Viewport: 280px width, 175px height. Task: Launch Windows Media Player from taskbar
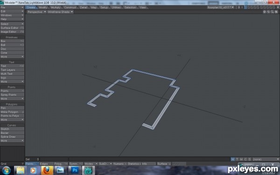(x=34, y=170)
